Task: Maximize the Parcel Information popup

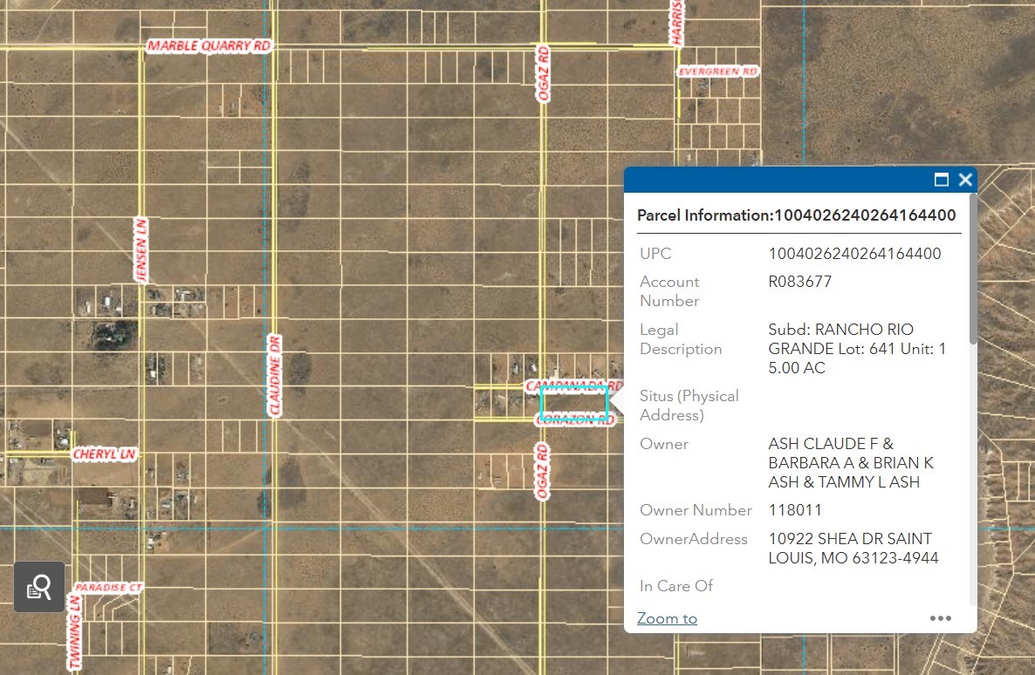Action: [941, 180]
